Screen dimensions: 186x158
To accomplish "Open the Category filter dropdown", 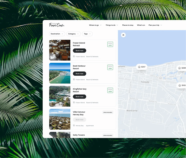I will 73,34.
